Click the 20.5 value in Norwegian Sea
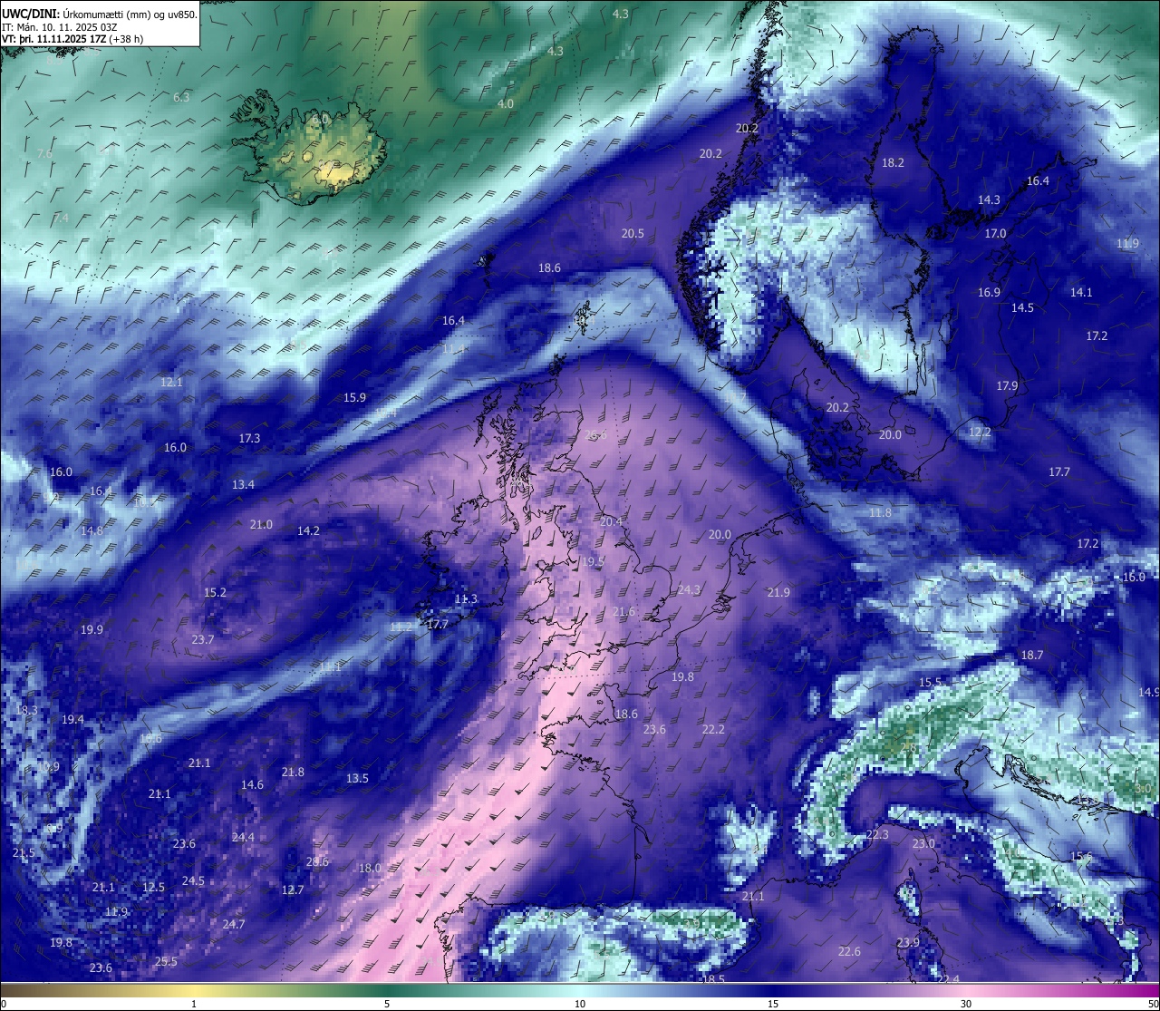This screenshot has width=1160, height=1011. [633, 234]
